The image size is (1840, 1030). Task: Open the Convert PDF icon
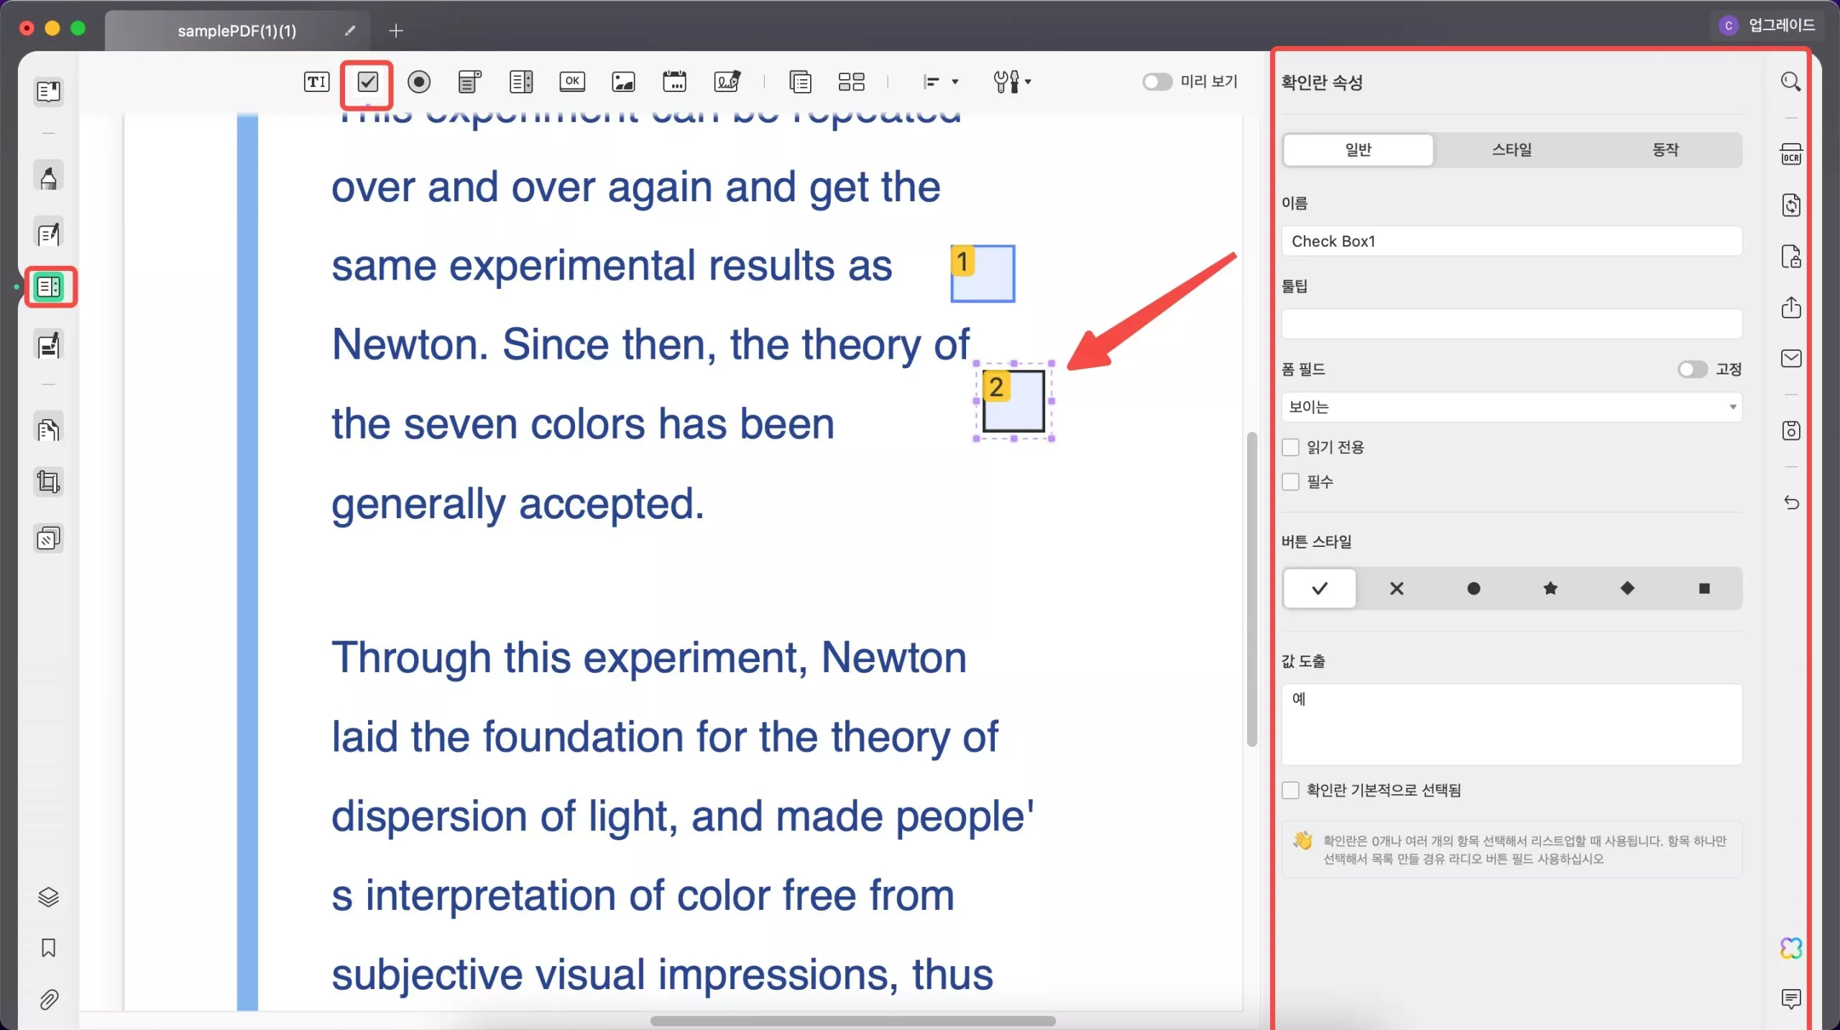(1790, 206)
